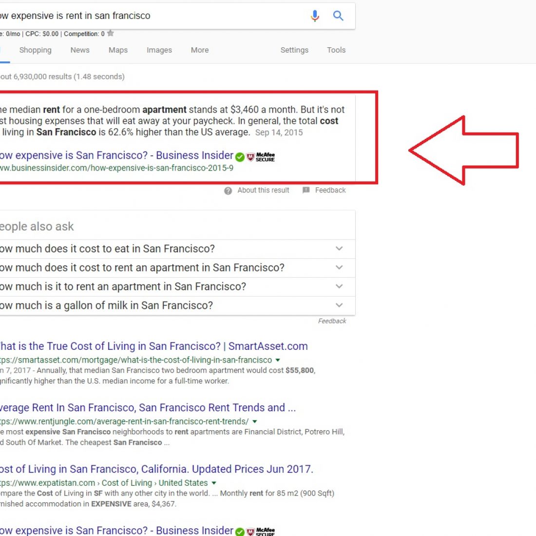This screenshot has height=536, width=536.
Task: Click the green checkmark badge in featured snippet
Action: coord(240,157)
